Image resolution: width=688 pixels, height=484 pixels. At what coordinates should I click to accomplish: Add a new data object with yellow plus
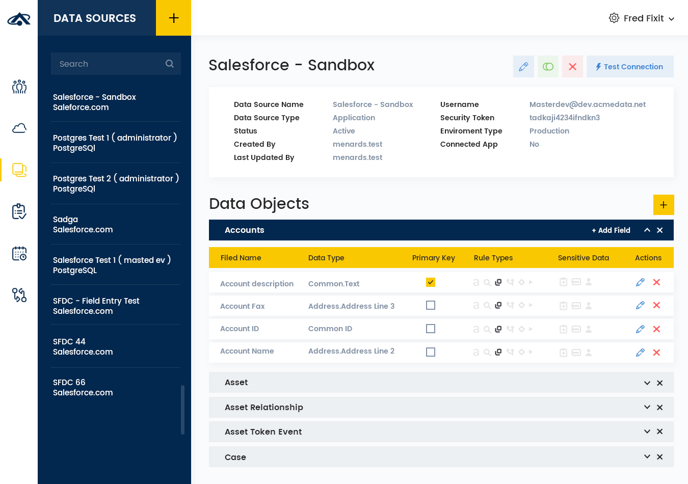664,205
